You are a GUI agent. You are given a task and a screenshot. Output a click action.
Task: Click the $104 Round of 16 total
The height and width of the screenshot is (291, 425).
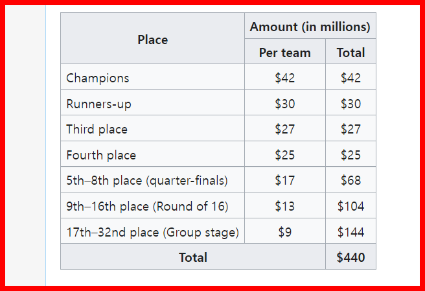350,206
